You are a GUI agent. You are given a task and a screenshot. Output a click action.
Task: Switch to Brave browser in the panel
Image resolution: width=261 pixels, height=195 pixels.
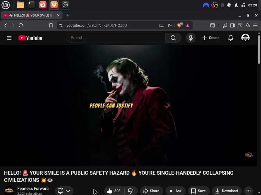(x=54, y=5)
